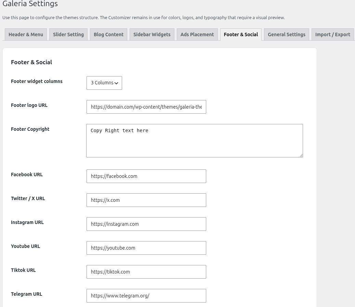Image resolution: width=355 pixels, height=307 pixels.
Task: Select the Ads Placement tab
Action: click(x=197, y=34)
